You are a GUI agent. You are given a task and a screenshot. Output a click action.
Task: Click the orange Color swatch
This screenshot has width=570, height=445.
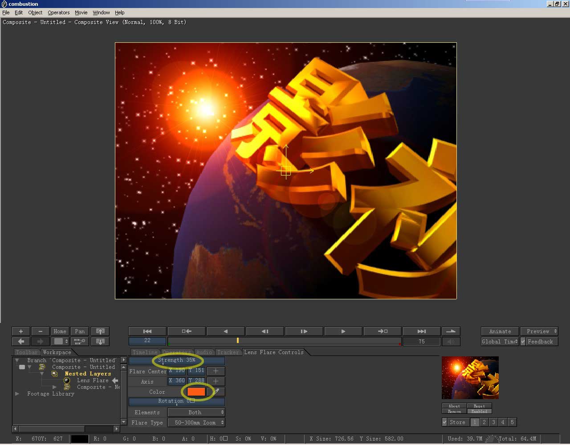(196, 392)
